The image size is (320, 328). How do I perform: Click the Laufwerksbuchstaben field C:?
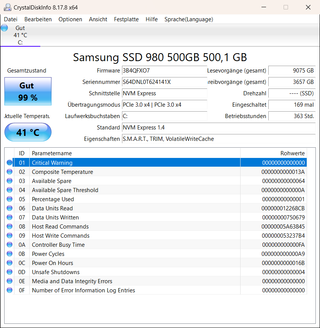tap(165, 116)
